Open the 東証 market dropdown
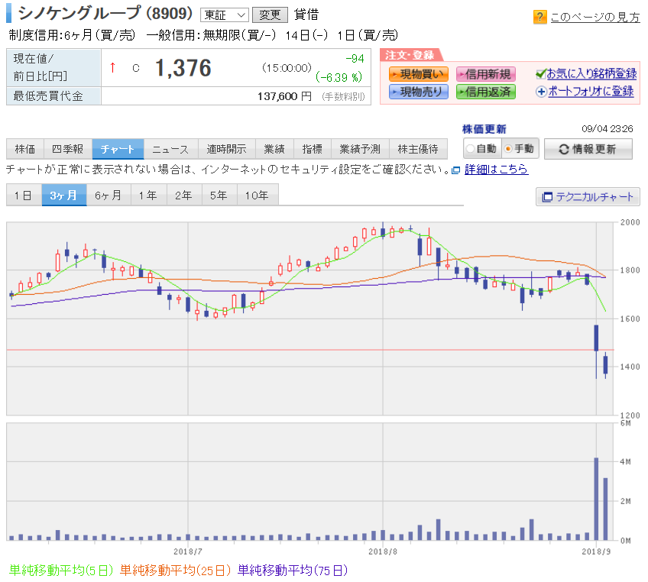Image resolution: width=648 pixels, height=582 pixels. coord(224,15)
